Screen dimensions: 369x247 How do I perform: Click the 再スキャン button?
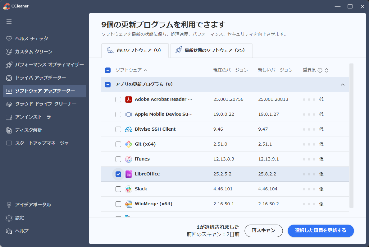(264, 231)
